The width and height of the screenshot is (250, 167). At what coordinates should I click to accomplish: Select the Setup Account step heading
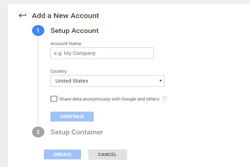(74, 31)
